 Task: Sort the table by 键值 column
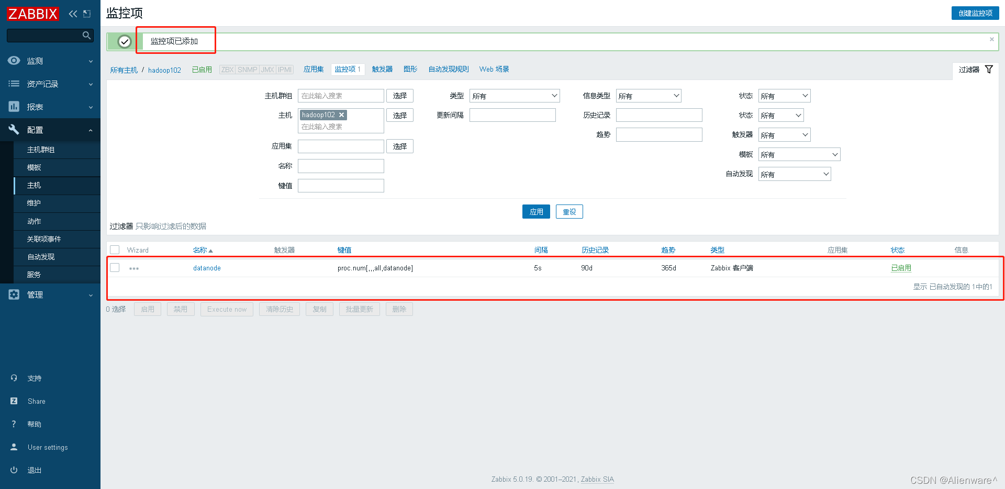pyautogui.click(x=344, y=250)
